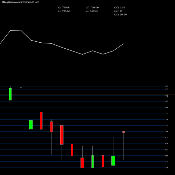The width and height of the screenshot is (175, 175).
Task: Click the 625 price axis label
Action: 167,150
